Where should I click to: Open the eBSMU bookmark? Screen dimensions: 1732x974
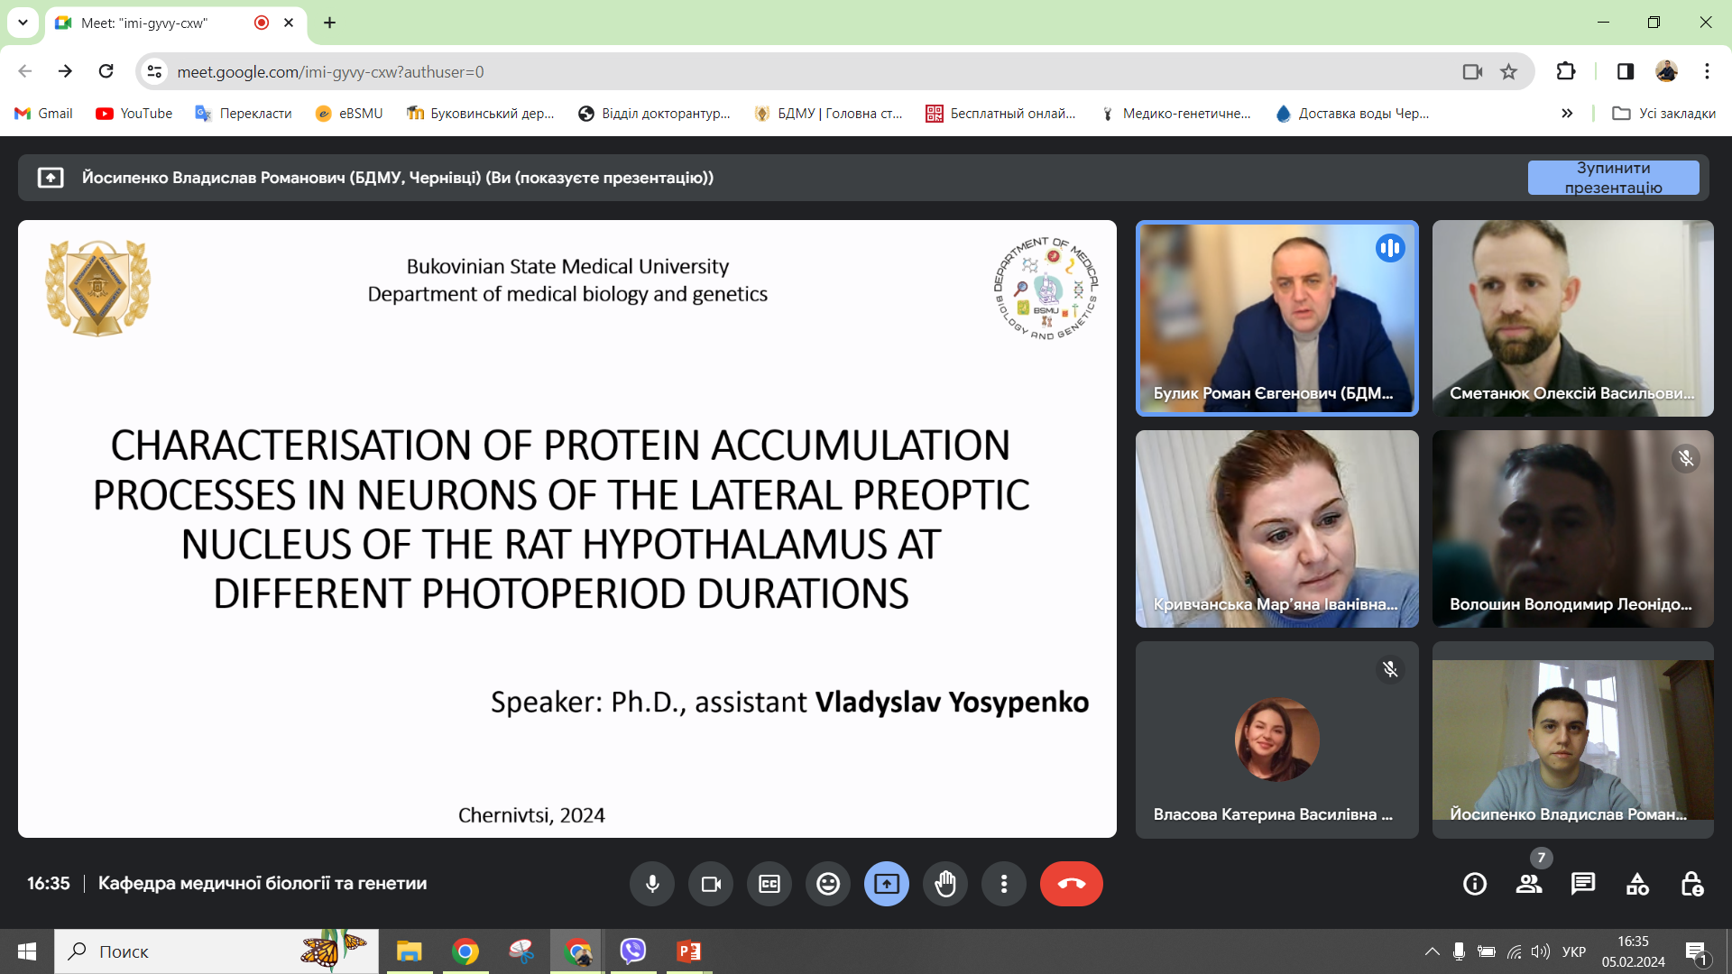349,114
